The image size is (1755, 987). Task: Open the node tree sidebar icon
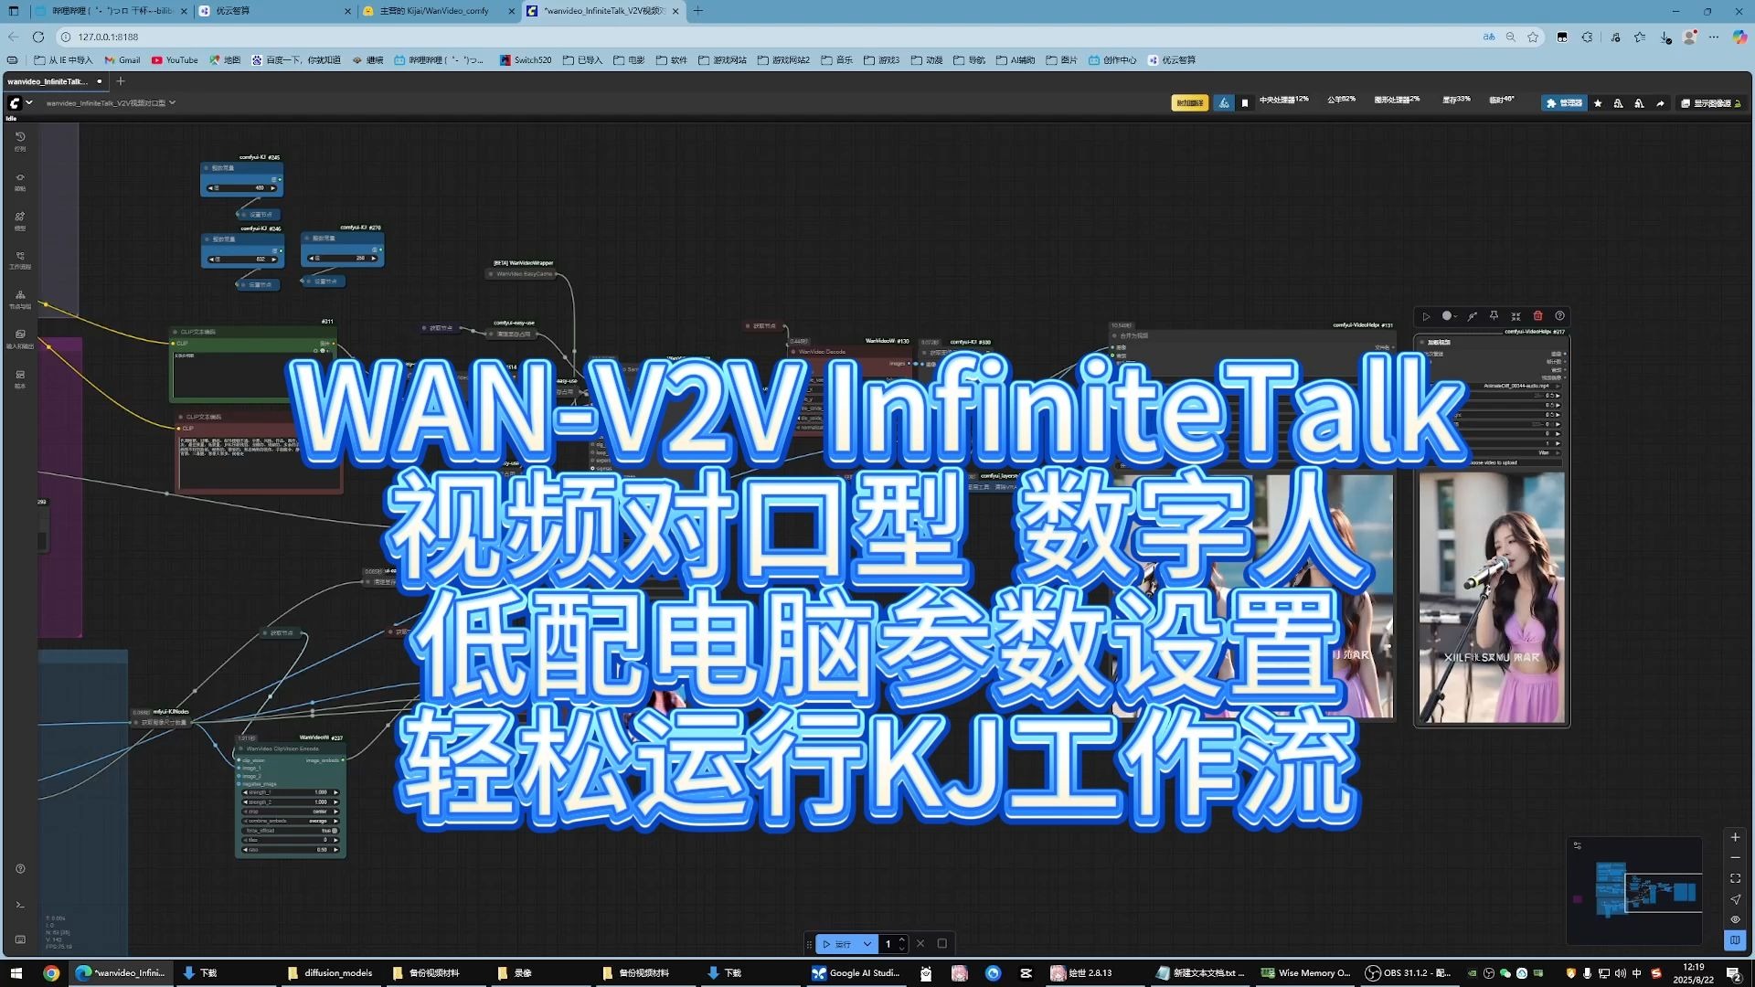coord(20,299)
